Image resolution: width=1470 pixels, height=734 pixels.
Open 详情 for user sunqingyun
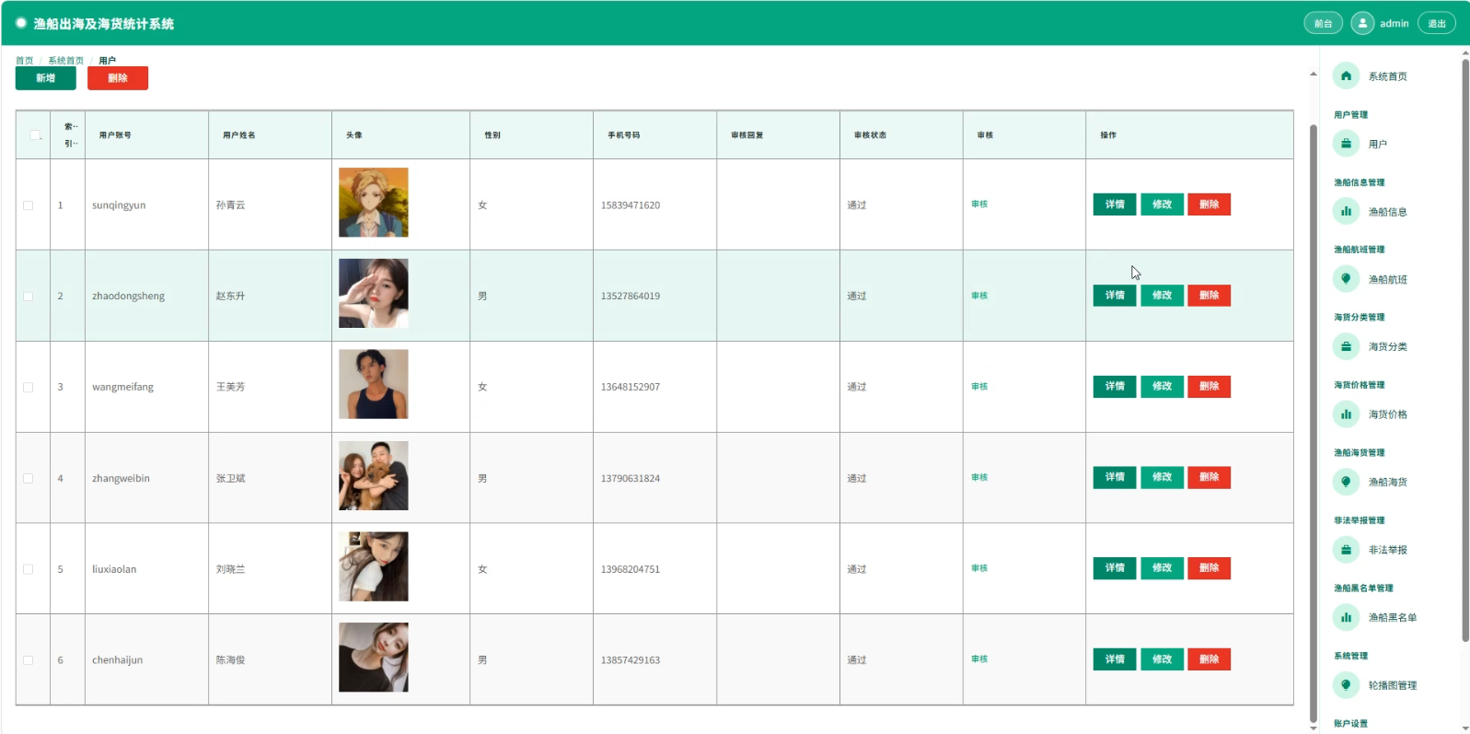tap(1115, 204)
